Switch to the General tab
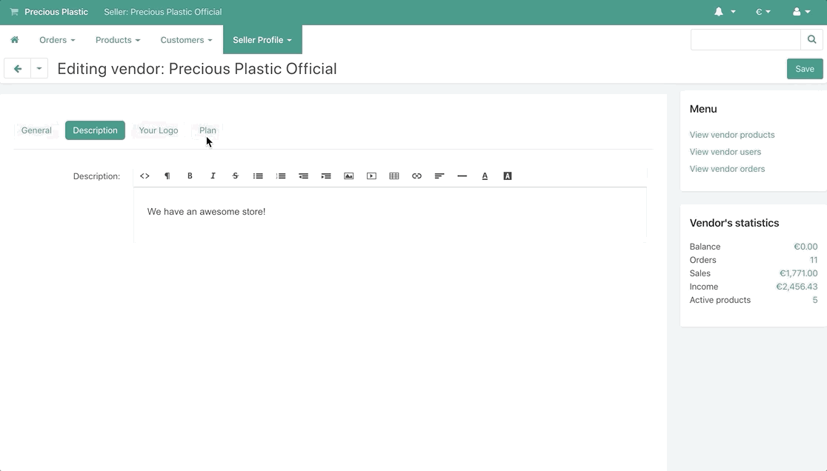This screenshot has width=827, height=471. point(36,130)
